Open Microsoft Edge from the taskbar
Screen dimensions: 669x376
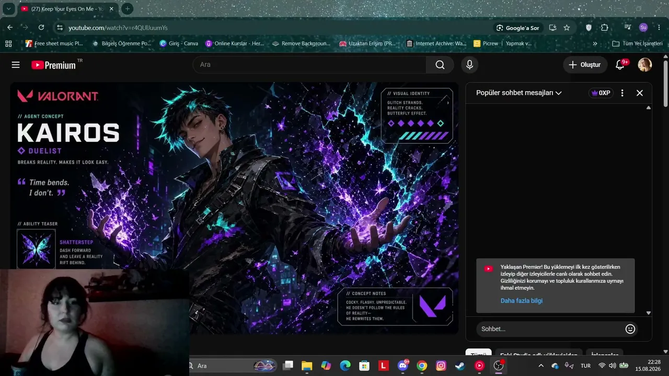coord(345,366)
